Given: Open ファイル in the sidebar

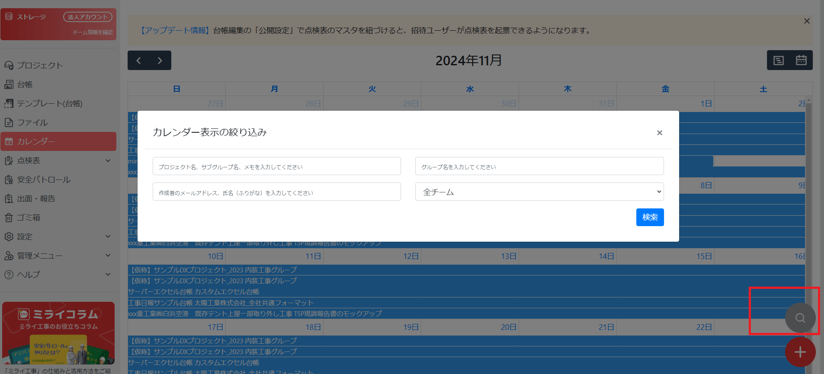Looking at the screenshot, I should click(x=32, y=122).
